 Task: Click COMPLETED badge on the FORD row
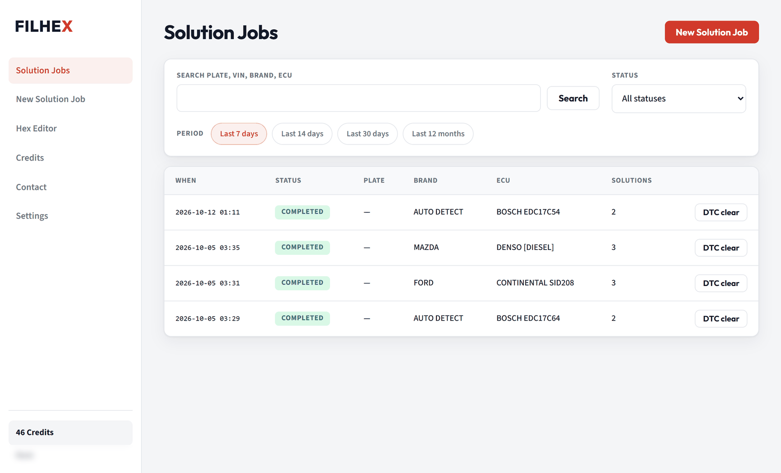coord(302,283)
